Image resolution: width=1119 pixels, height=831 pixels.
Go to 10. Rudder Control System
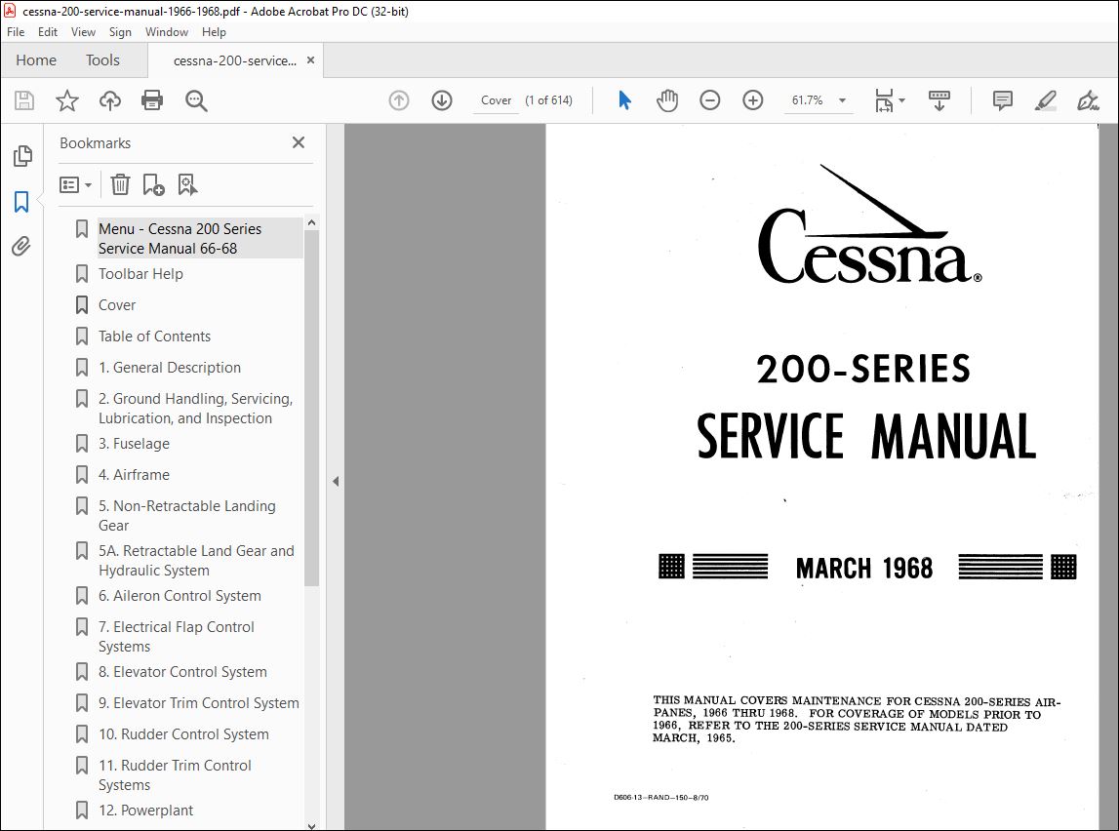click(183, 734)
